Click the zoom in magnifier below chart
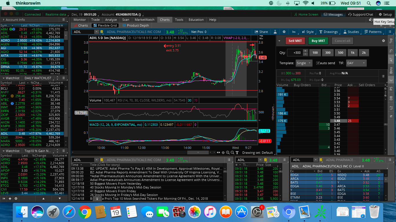396x222 pixels. pos(228,153)
